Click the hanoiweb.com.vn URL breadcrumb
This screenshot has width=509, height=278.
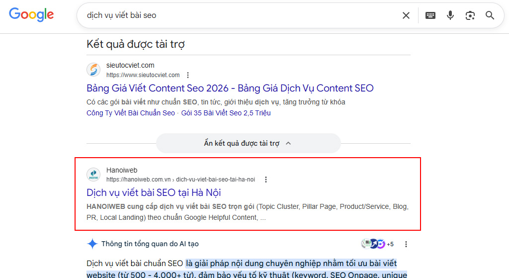point(180,180)
